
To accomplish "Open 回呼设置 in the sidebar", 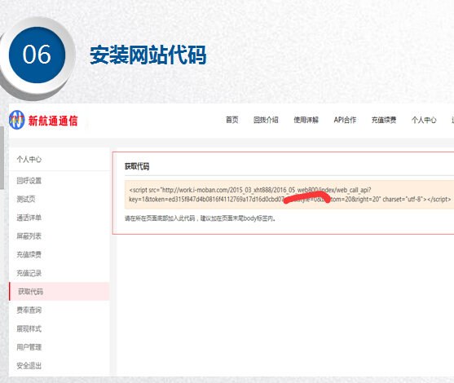I will (29, 181).
